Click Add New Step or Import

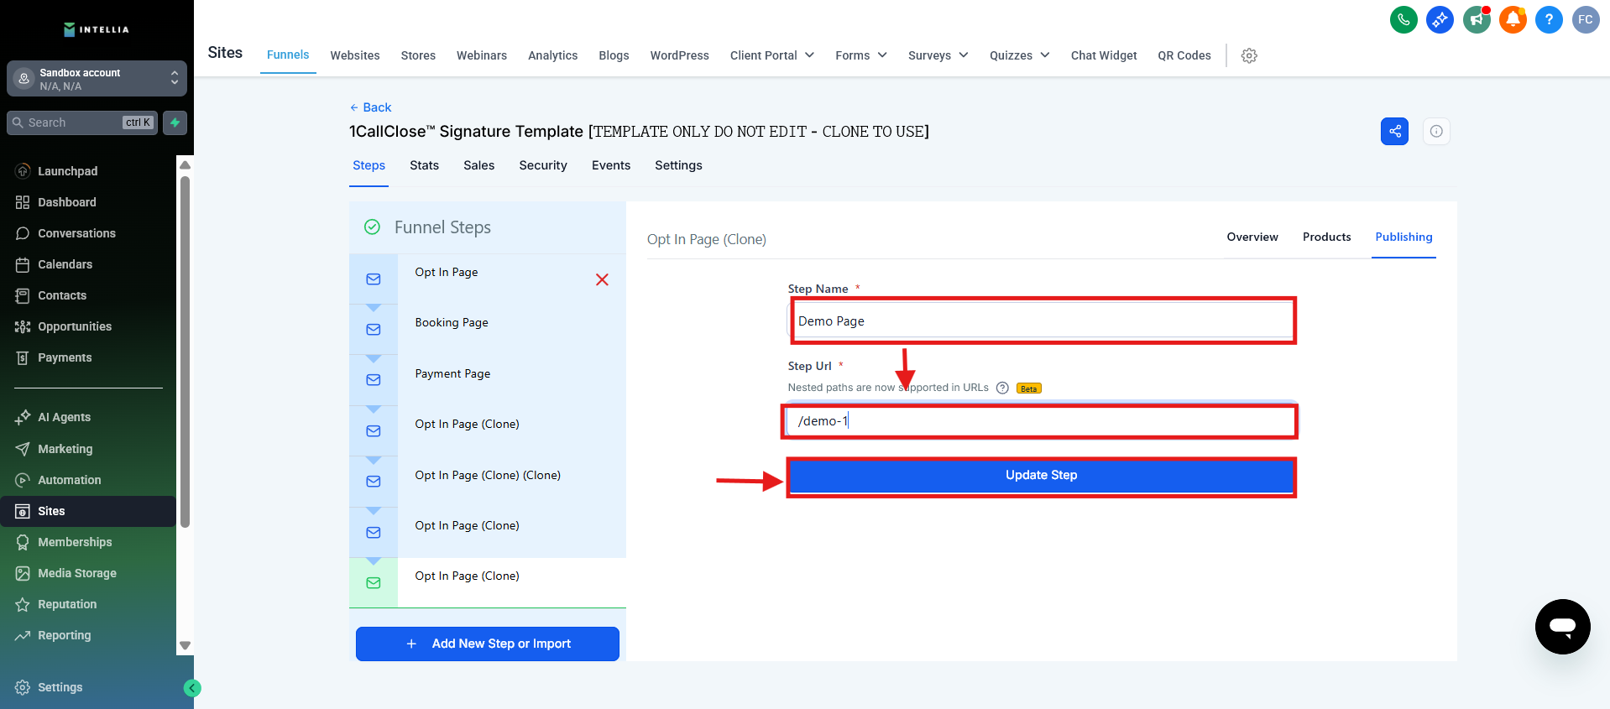488,644
